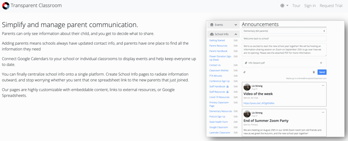Click the paperclip attach file icon
This screenshot has width=348, height=141.
coord(244,72)
